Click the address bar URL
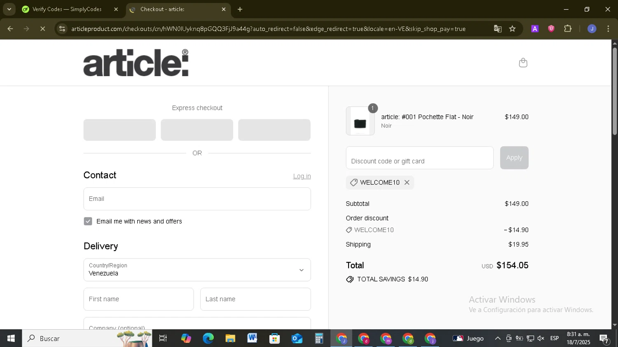This screenshot has height=347, width=618. pyautogui.click(x=269, y=29)
